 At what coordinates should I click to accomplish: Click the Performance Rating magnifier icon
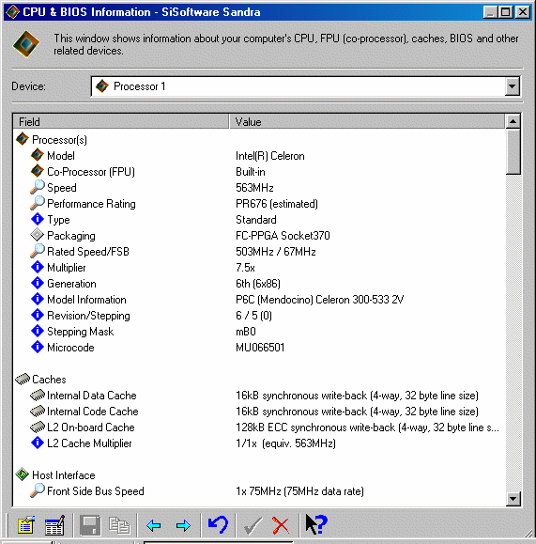(x=38, y=203)
